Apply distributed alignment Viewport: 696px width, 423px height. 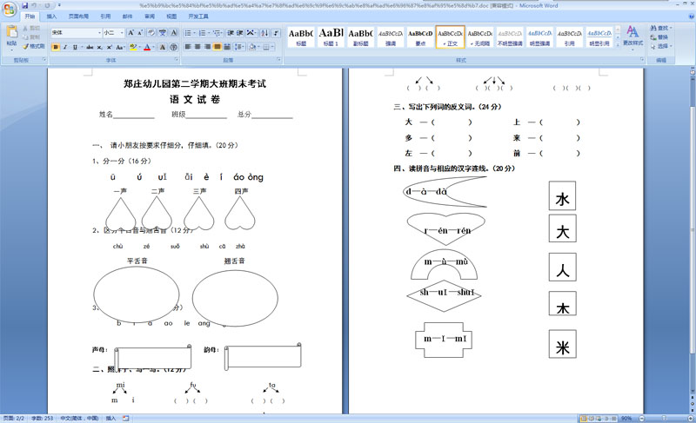tap(227, 47)
